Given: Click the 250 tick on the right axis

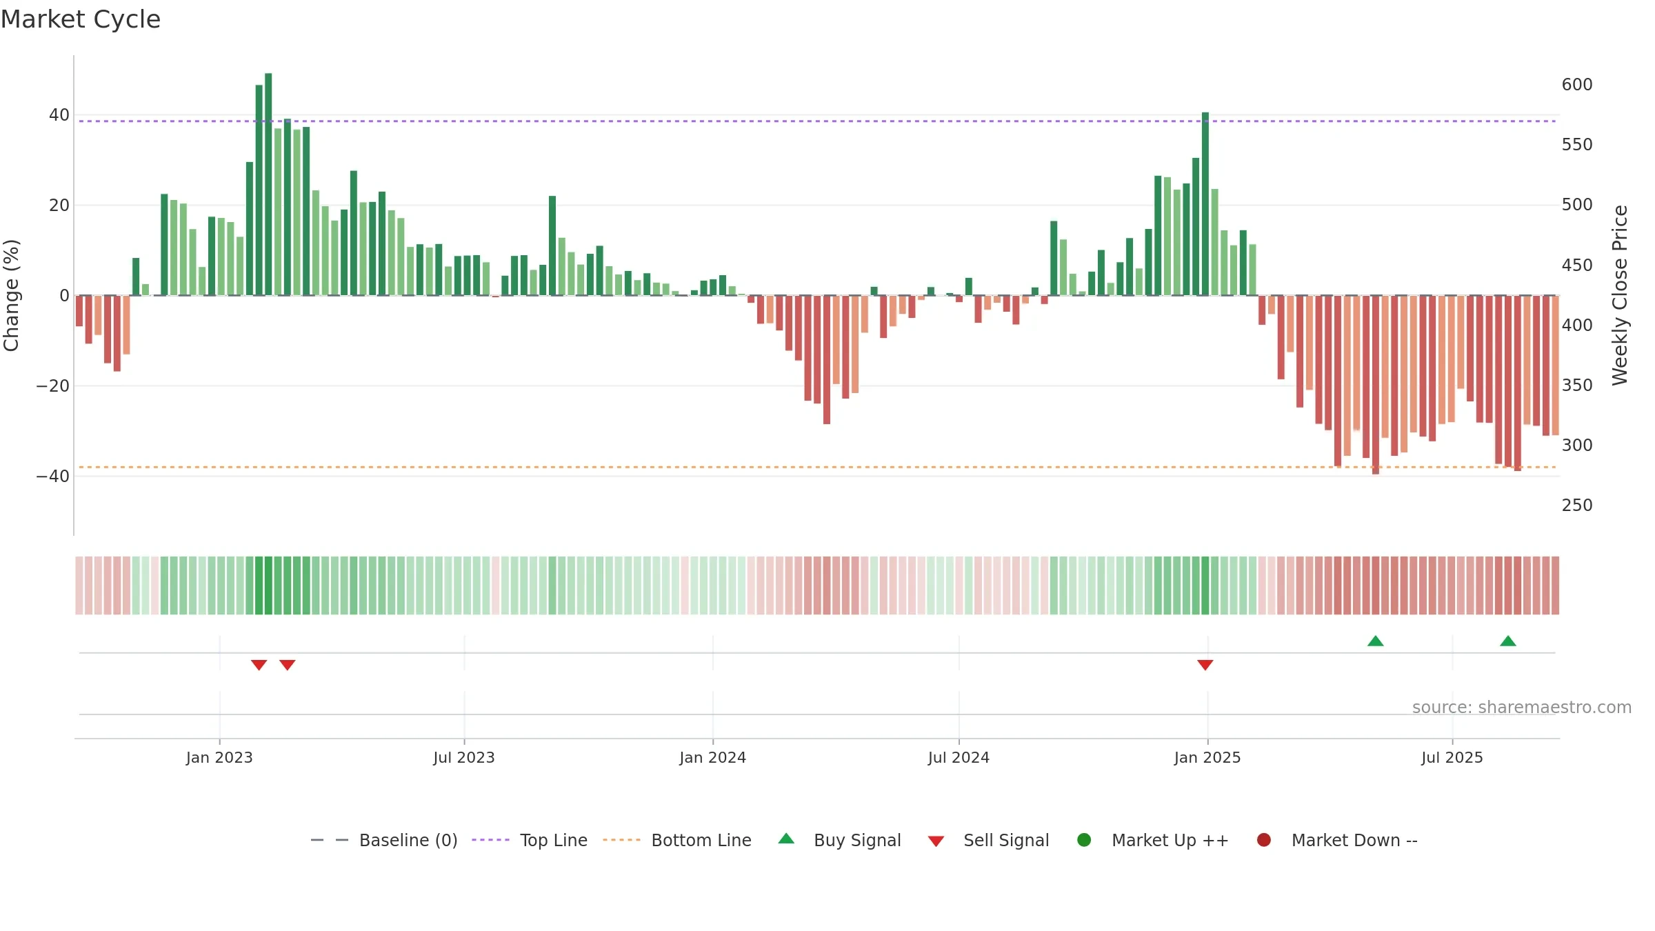Looking at the screenshot, I should pos(1577,505).
